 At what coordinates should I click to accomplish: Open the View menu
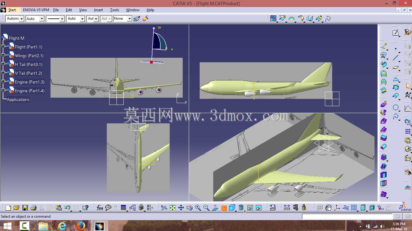(x=83, y=10)
